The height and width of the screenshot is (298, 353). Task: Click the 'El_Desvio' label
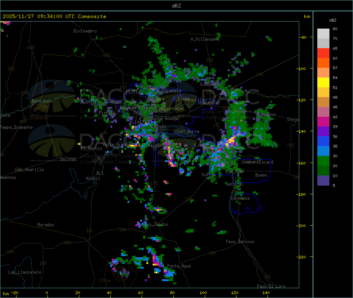coord(91,148)
